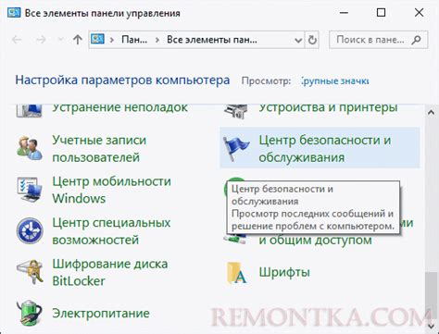Image resolution: width=439 pixels, height=334 pixels.
Task: Open recent locations dropdown arrow
Action: coord(60,40)
